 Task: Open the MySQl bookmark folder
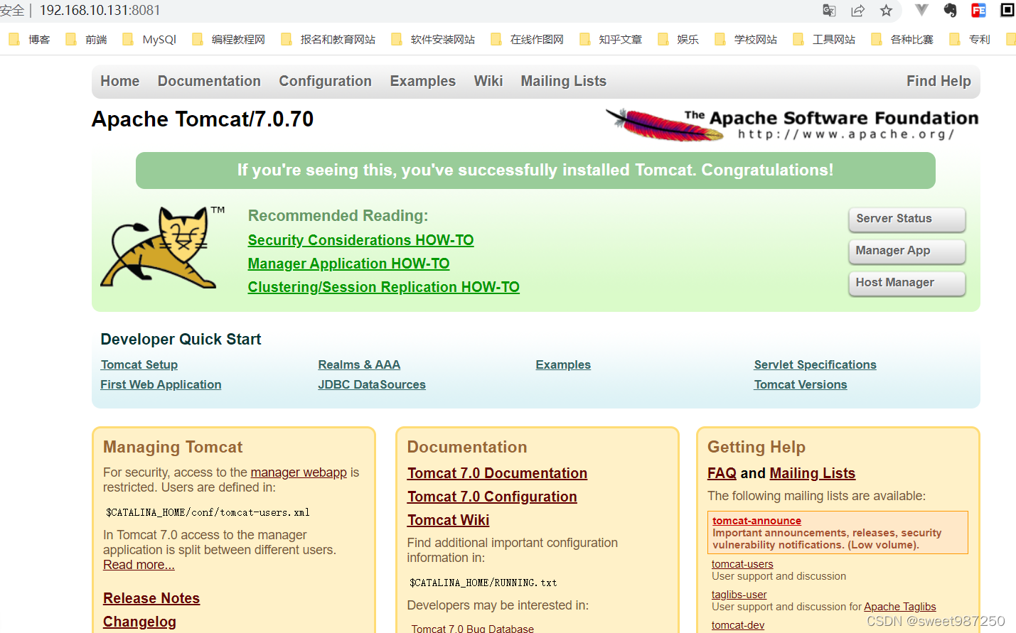[149, 39]
